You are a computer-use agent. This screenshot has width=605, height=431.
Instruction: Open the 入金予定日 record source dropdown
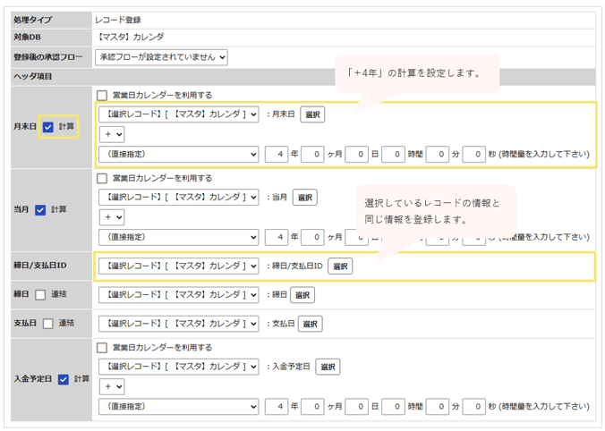[x=179, y=367]
